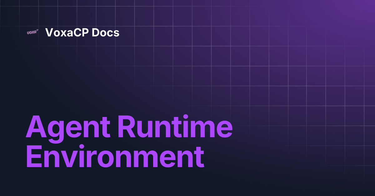Select the word Environment in the heading

(x=116, y=156)
